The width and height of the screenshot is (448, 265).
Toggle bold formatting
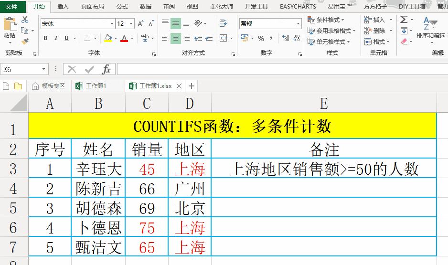pos(45,38)
